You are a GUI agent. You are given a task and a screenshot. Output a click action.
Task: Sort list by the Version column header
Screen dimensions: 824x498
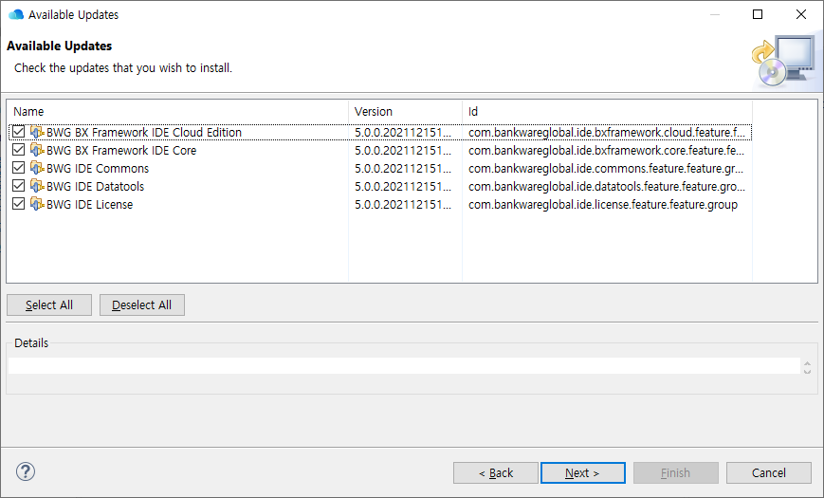click(x=405, y=112)
